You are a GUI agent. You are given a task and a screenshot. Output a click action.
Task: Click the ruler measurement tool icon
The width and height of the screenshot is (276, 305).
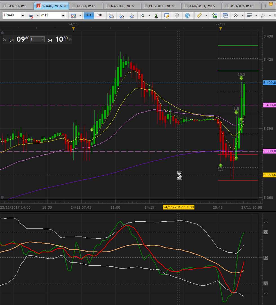pyautogui.click(x=199, y=16)
